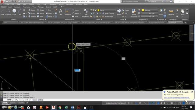The width and height of the screenshot is (195, 110).
Task: Select the Dimension tool
Action: click(67, 12)
